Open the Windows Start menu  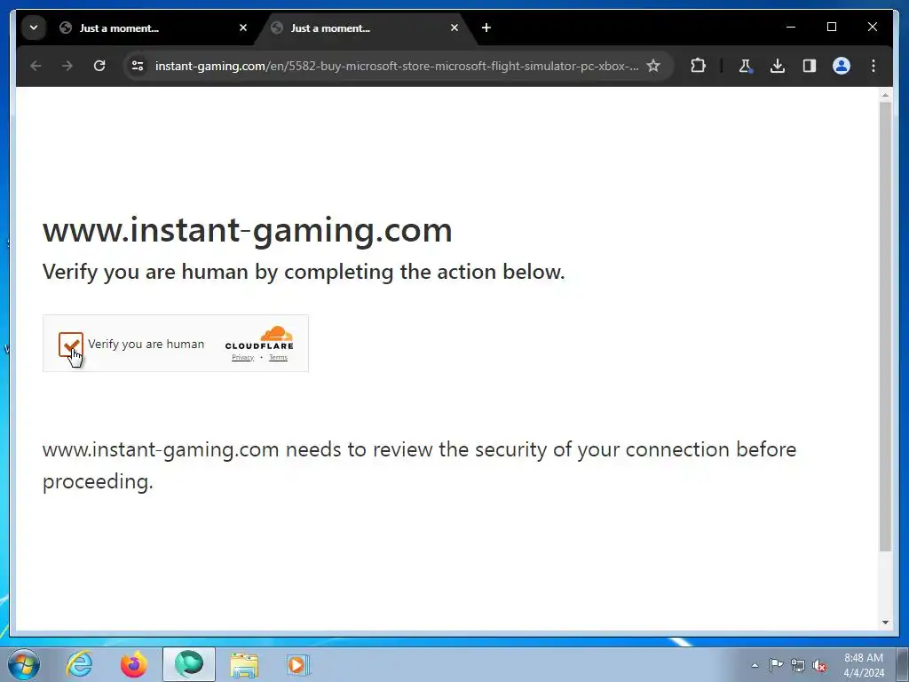24,664
